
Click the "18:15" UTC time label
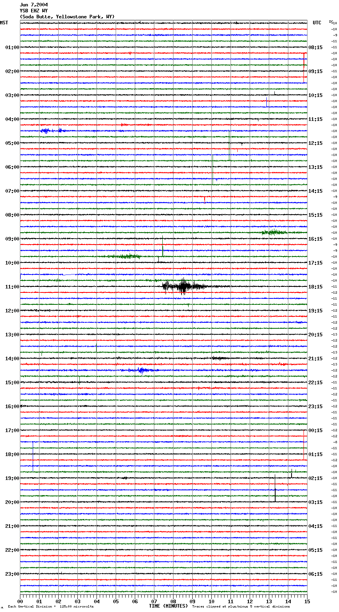315,287
